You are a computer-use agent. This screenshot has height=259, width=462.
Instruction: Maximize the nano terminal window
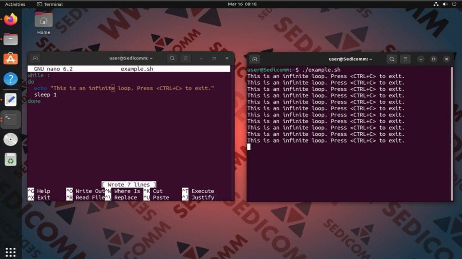pos(214,58)
